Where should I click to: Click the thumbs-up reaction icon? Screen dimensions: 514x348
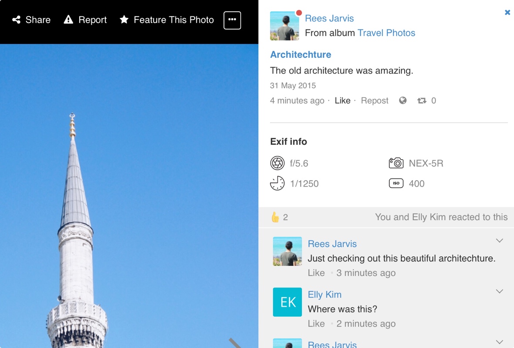click(x=275, y=217)
